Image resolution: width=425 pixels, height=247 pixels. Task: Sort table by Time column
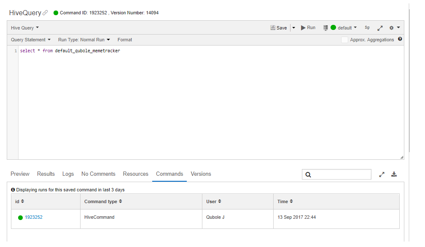click(x=291, y=201)
